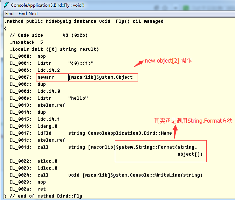Click the IL DASM window lightning icon
The width and height of the screenshot is (235, 200).
coord(6,5)
